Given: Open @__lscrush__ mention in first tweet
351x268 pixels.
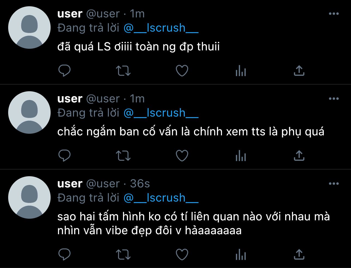Looking at the screenshot, I should (161, 28).
